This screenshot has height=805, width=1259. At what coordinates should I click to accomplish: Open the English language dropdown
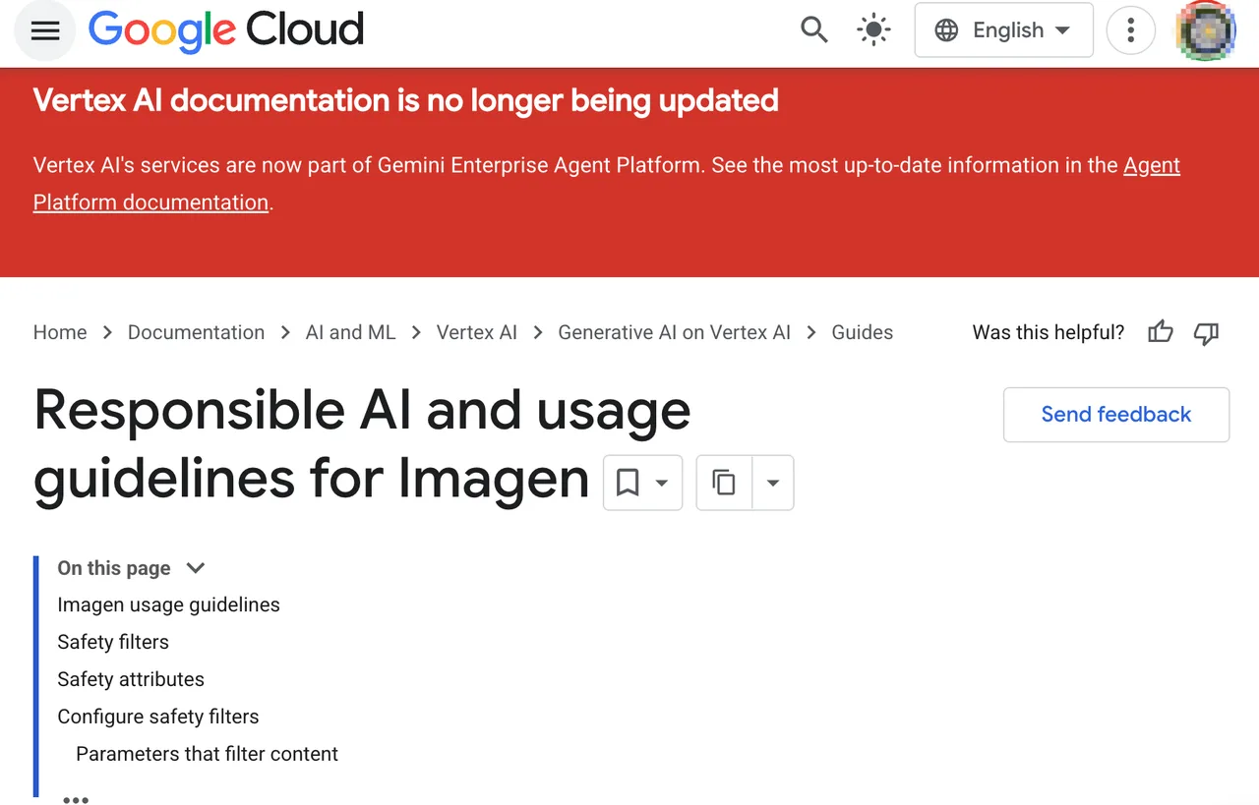[x=1003, y=30]
